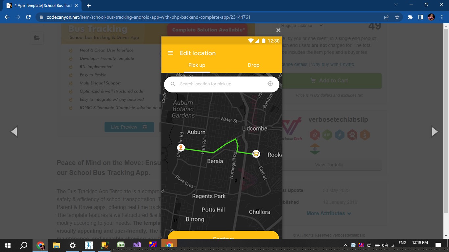Reload the page
This screenshot has width=449, height=252.
pos(28,17)
